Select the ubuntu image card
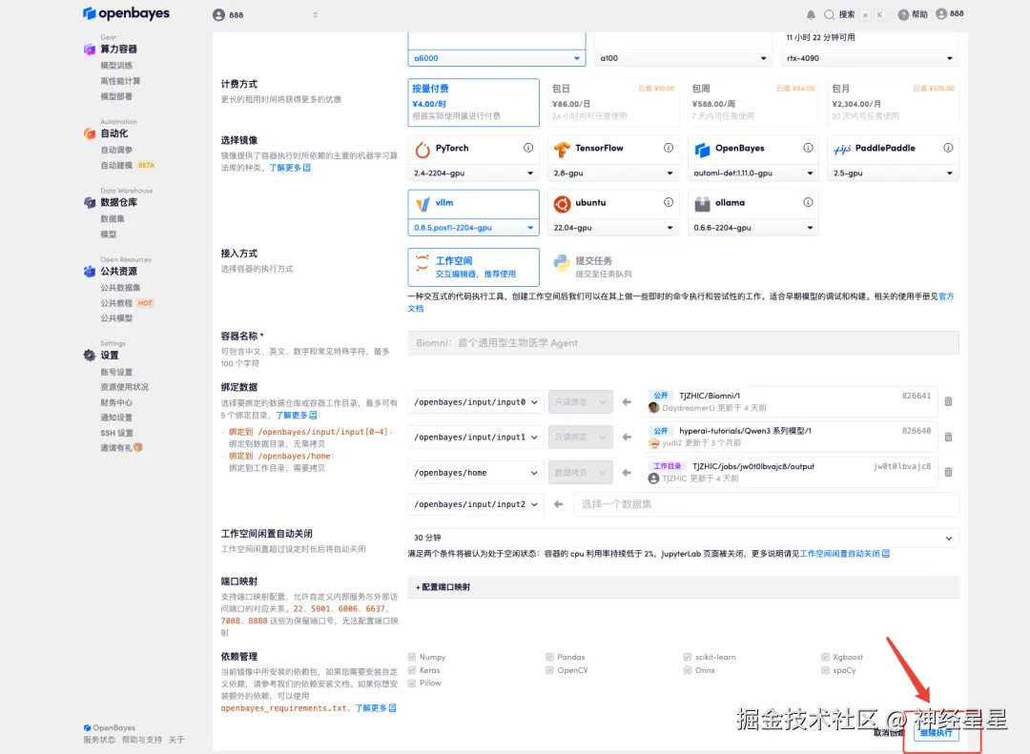This screenshot has height=754, width=1030. click(613, 204)
